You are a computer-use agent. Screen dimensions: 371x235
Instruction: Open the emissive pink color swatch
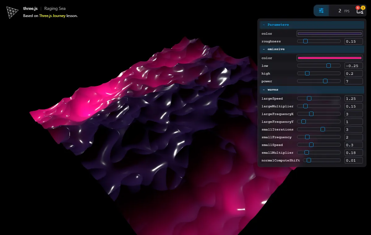point(330,58)
